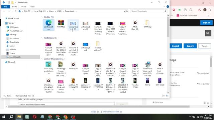Show hidden system tray icons
214x120 pixels.
190,117
